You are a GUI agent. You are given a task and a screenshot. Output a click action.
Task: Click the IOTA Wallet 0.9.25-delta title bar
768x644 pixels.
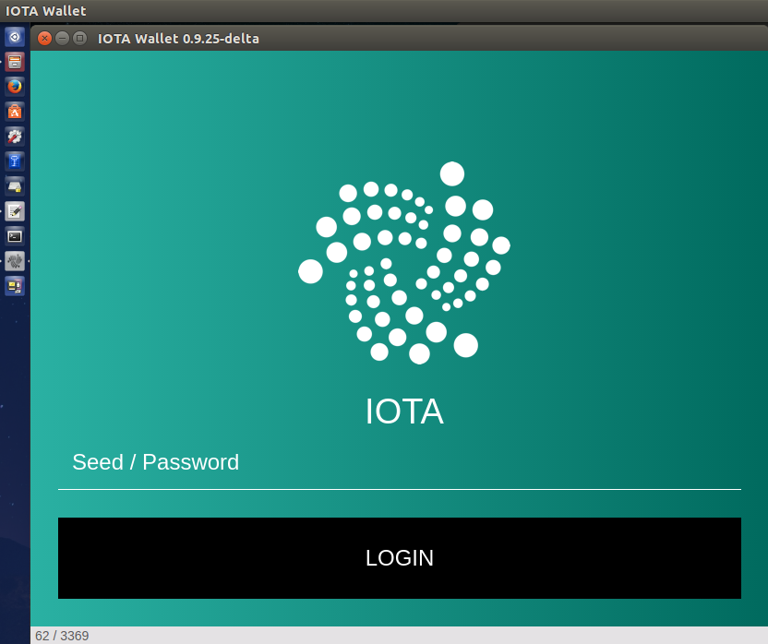[399, 38]
